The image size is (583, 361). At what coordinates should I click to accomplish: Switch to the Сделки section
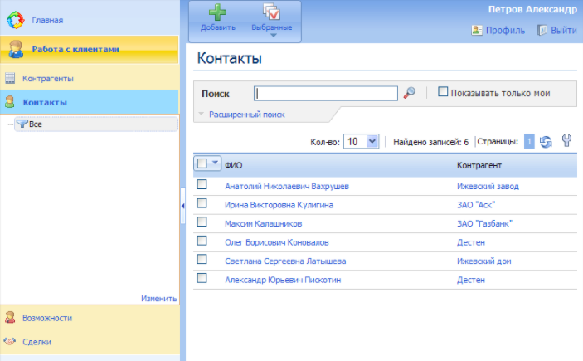click(36, 341)
